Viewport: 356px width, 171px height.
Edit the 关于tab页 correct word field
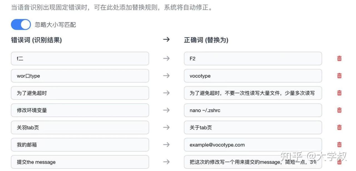[253, 127]
